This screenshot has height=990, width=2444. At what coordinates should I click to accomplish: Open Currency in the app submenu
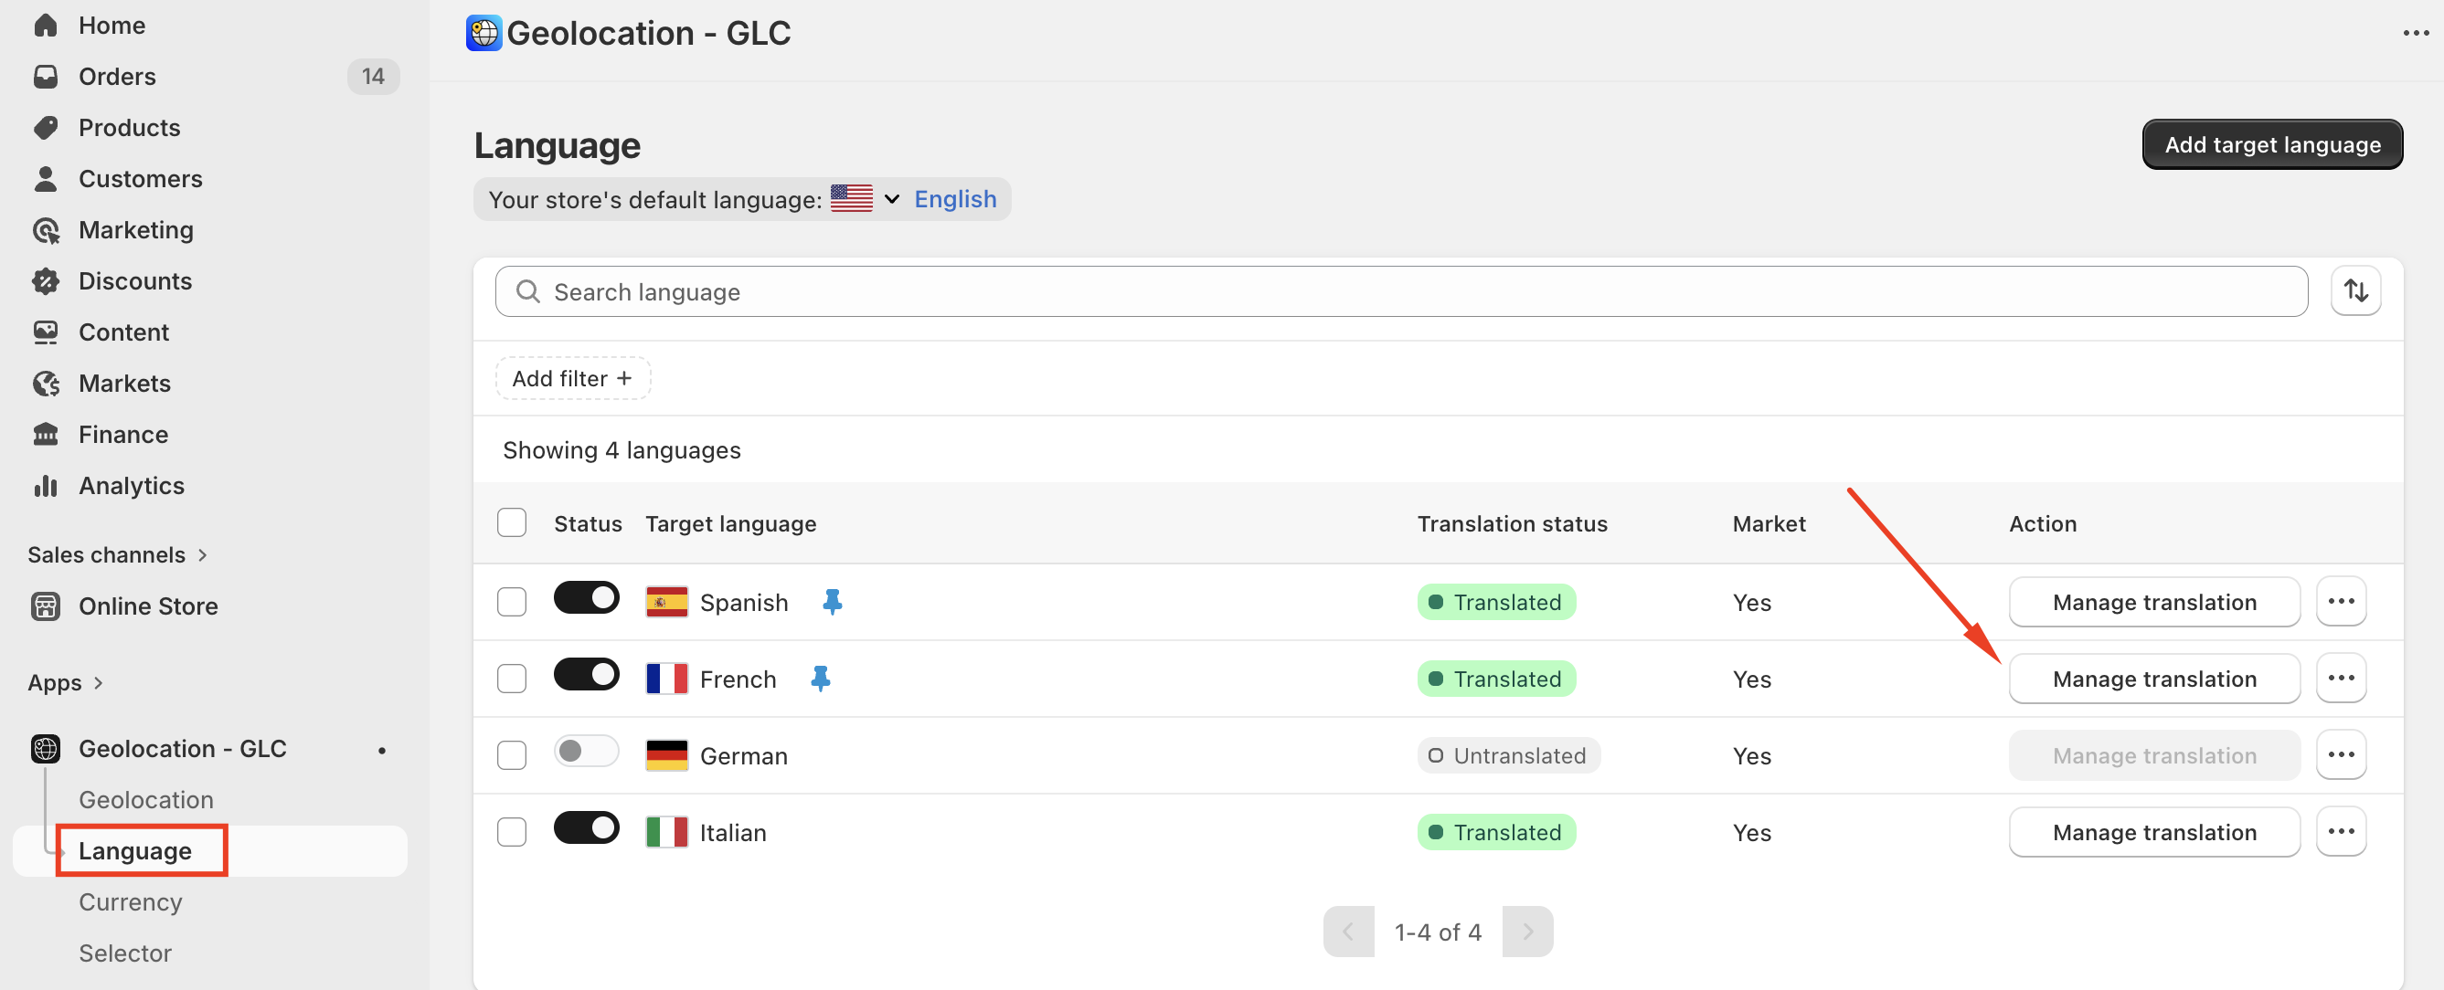coord(130,901)
